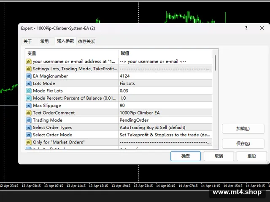Click the double icon beside Mode Fix: Lots

pyautogui.click(x=29, y=91)
